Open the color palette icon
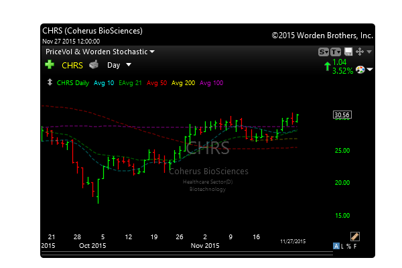 click(360, 70)
